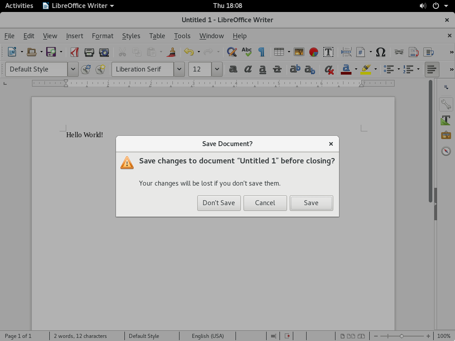Screen dimensions: 455x341
Task: Open the sidebar Navigator compass icon
Action: pos(446,151)
